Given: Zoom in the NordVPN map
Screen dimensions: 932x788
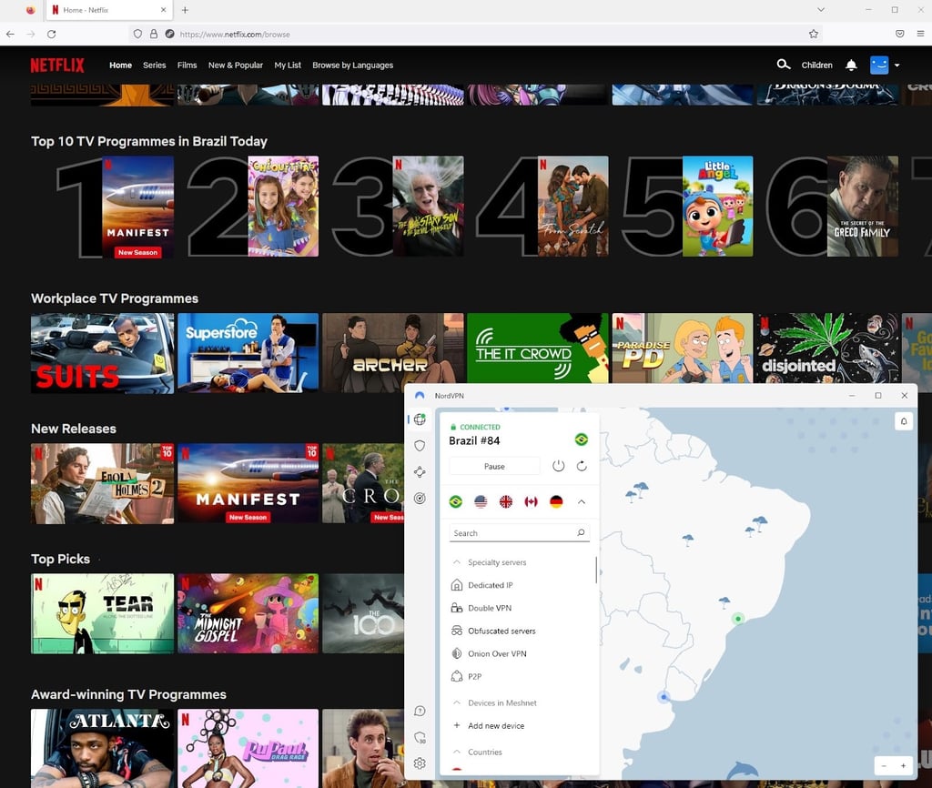Looking at the screenshot, I should pyautogui.click(x=904, y=765).
